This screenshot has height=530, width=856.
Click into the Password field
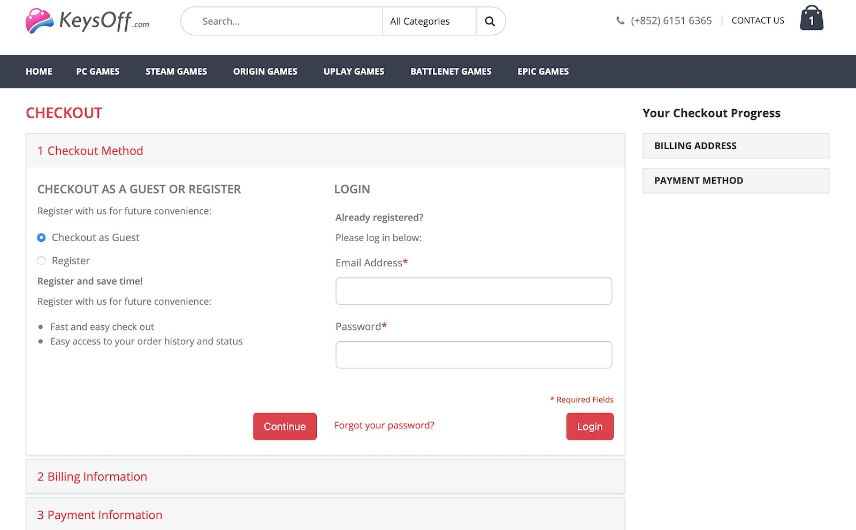click(x=473, y=355)
